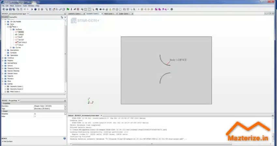Select the Derived Parts node
This screenshot has height=146, width=277.
pyautogui.click(x=12, y=63)
